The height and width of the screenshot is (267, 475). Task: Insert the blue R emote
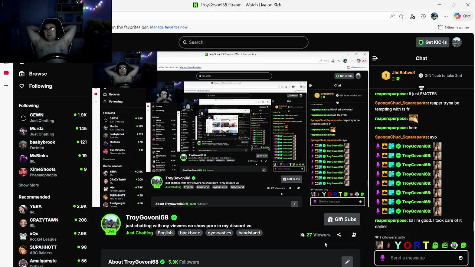(417, 245)
